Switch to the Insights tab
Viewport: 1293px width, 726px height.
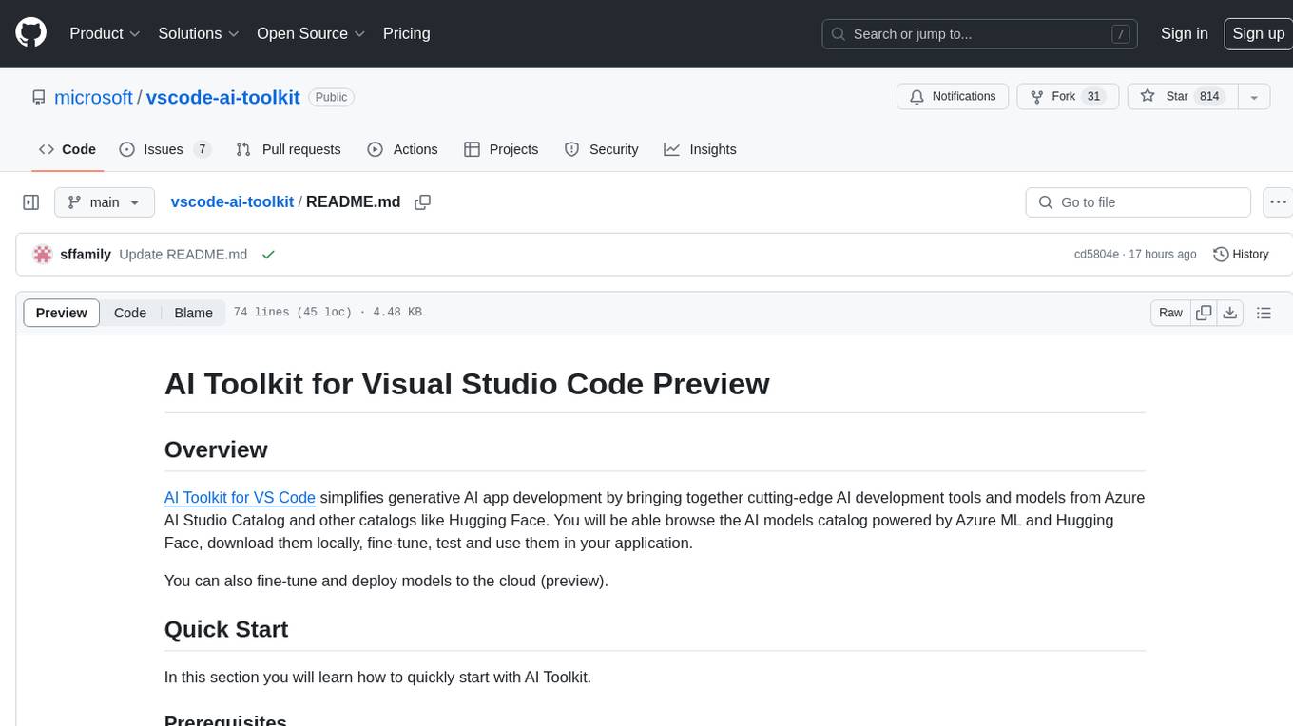pos(700,149)
